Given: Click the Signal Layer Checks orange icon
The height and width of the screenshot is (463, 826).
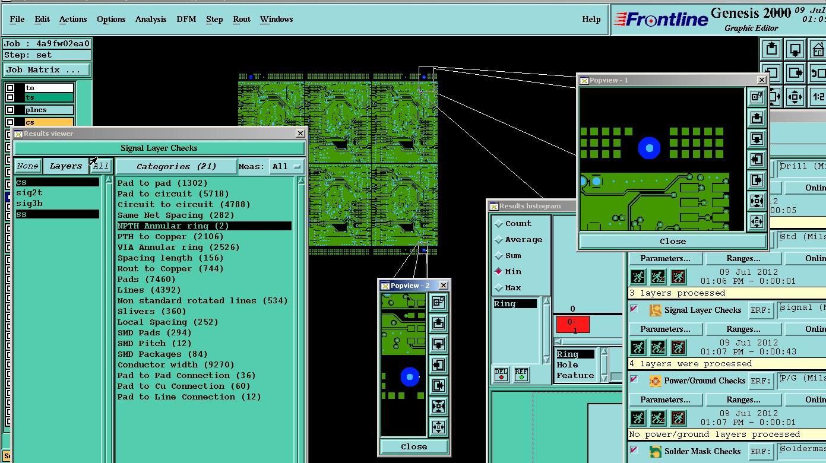Looking at the screenshot, I should (x=656, y=310).
